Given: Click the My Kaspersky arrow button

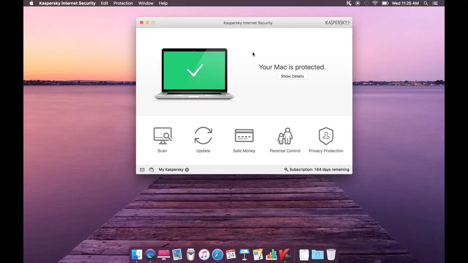Looking at the screenshot, I should point(187,169).
